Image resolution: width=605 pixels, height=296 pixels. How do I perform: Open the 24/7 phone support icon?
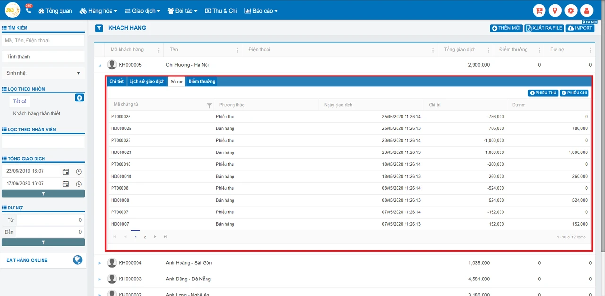[28, 10]
